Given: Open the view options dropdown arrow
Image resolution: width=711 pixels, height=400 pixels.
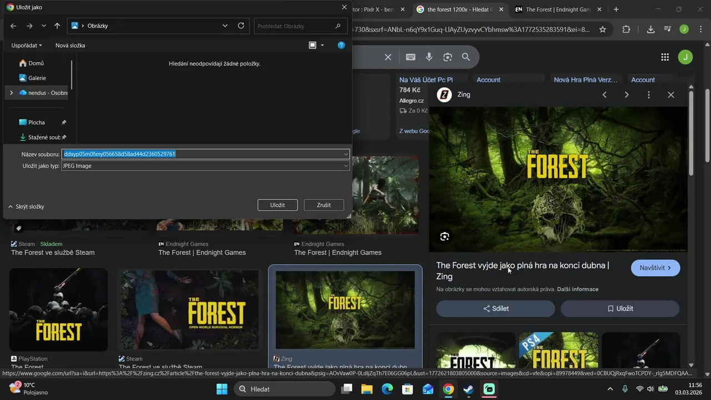Looking at the screenshot, I should tap(322, 45).
